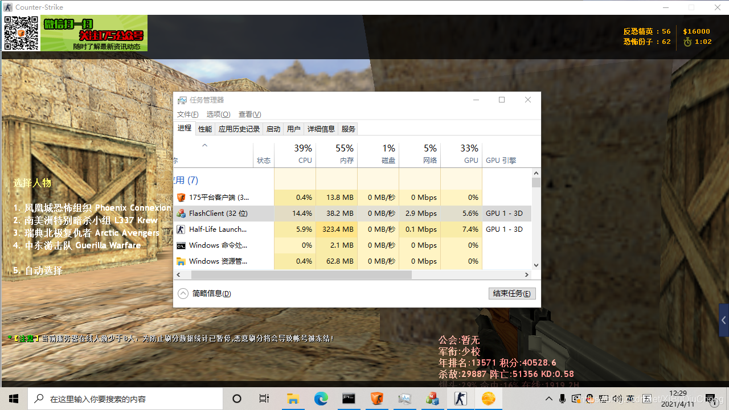Screen dimensions: 729x410
Task: Switch to the command prompt taskbar icon
Action: pyautogui.click(x=349, y=399)
